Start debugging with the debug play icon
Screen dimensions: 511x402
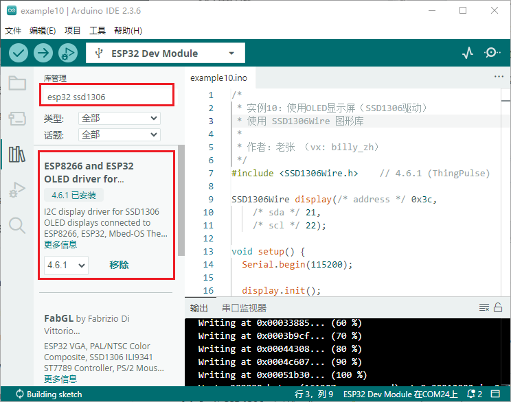pos(68,53)
